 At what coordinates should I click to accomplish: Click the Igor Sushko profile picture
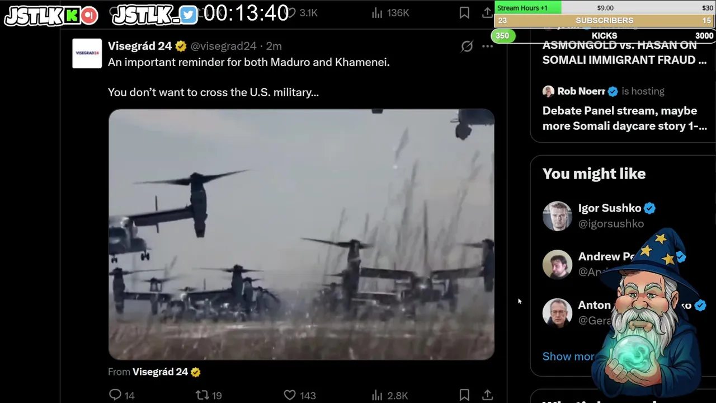557,216
